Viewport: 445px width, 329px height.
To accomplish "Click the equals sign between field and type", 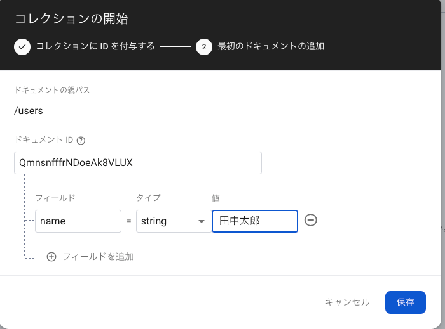I will click(129, 221).
